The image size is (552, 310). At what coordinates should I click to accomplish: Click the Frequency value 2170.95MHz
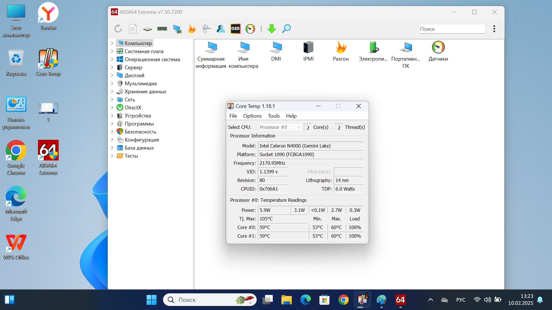pyautogui.click(x=311, y=163)
